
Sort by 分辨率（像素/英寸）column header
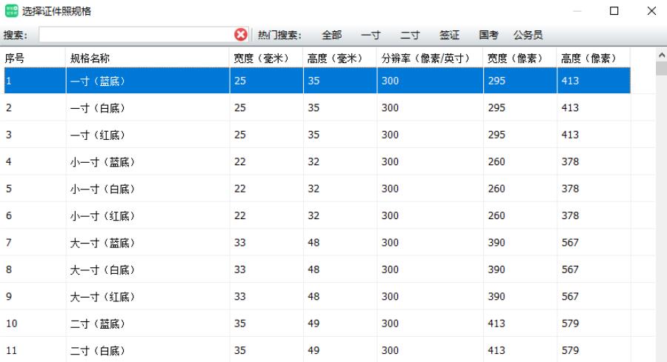click(430, 58)
